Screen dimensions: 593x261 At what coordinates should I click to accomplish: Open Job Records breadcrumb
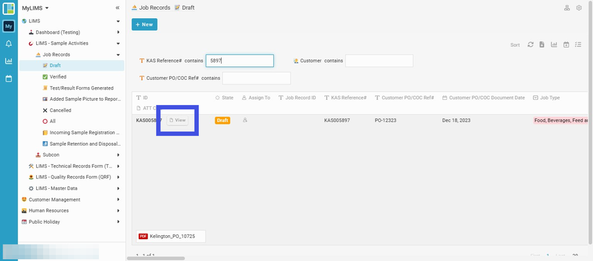pos(151,8)
